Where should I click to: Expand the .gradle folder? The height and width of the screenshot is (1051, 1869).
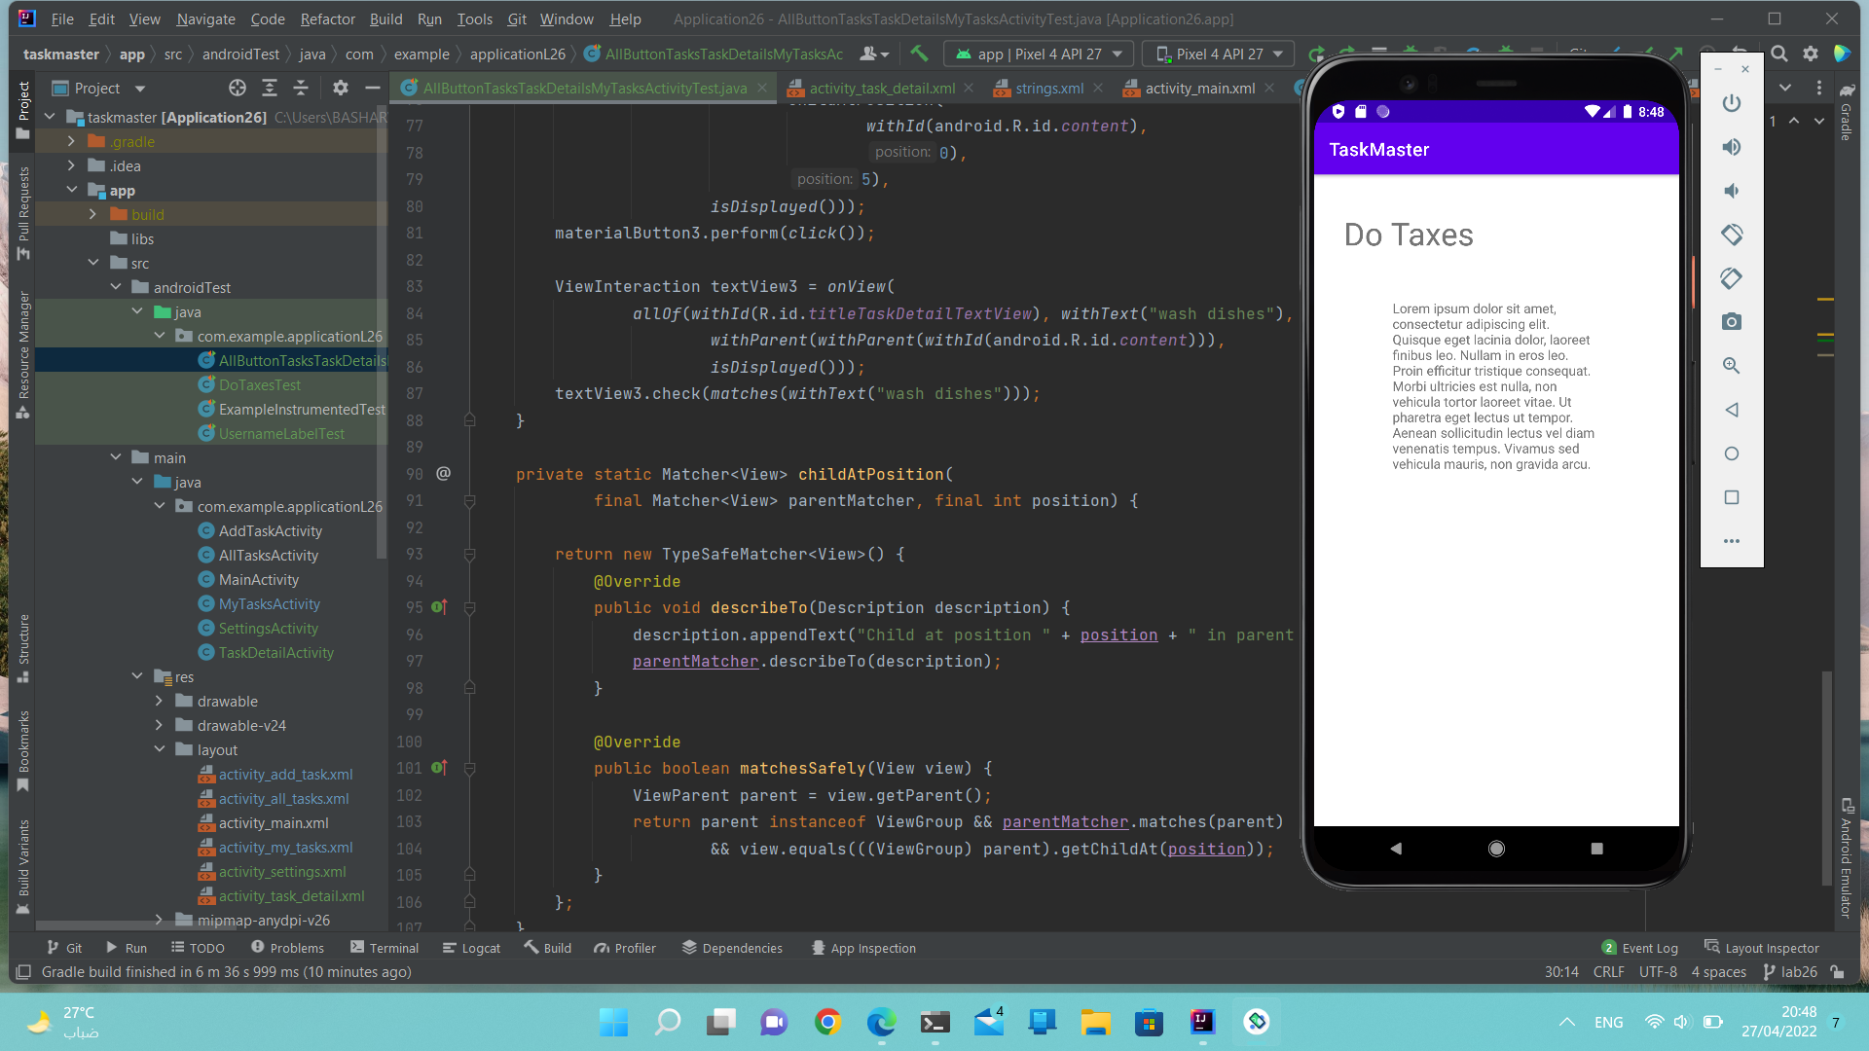coord(71,141)
